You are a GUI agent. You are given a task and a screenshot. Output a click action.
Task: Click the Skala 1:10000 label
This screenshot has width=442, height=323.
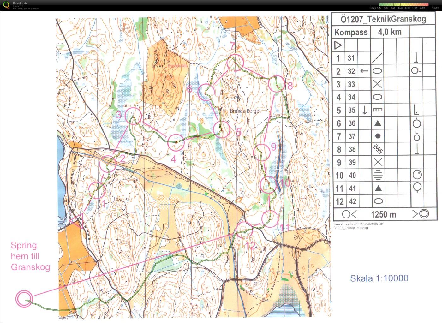click(x=379, y=278)
